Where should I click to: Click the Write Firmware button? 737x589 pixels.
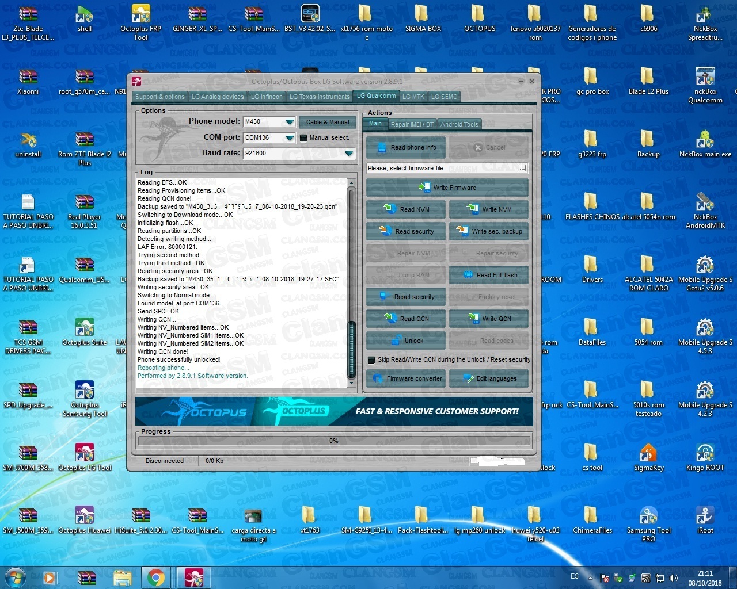(x=447, y=188)
